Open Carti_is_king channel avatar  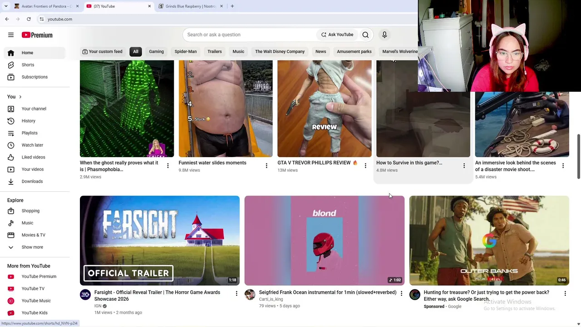(250, 295)
